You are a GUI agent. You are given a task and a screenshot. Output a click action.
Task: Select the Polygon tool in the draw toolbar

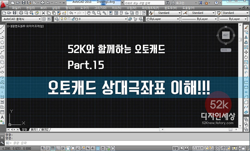click(2, 42)
